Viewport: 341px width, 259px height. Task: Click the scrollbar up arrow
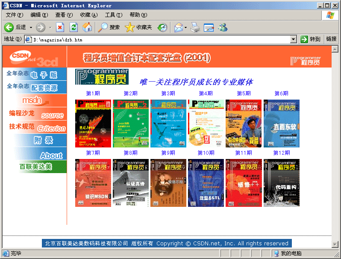coord(335,49)
